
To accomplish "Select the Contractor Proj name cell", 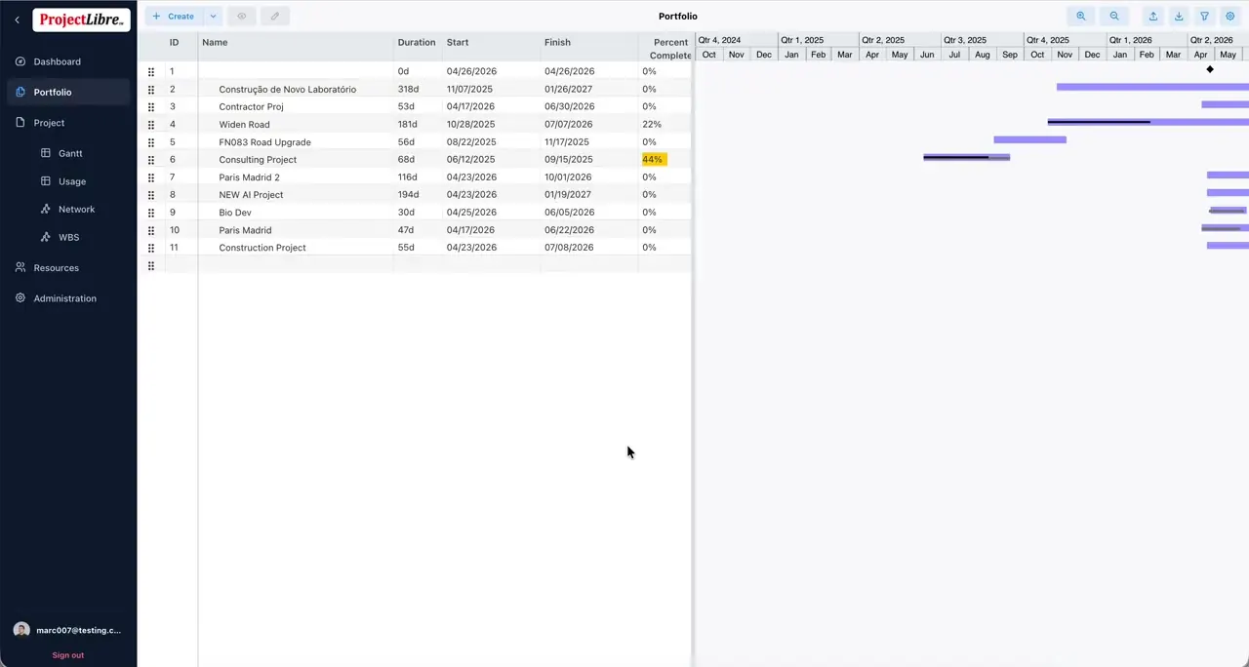I will (x=296, y=106).
